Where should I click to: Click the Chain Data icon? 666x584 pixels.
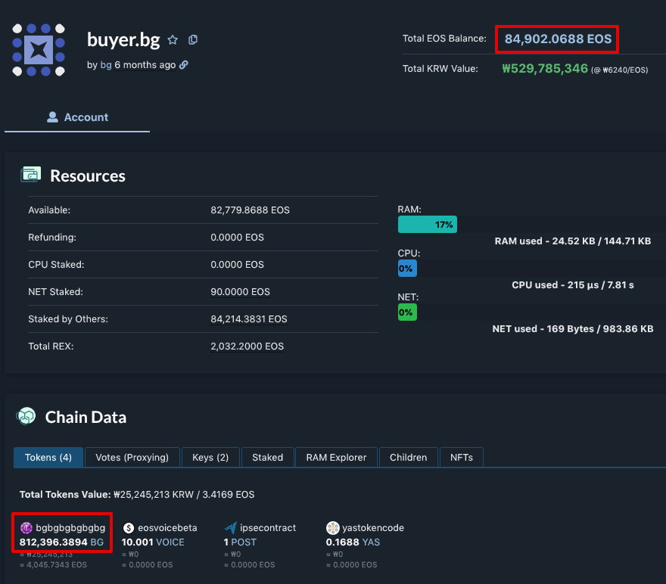(x=26, y=416)
